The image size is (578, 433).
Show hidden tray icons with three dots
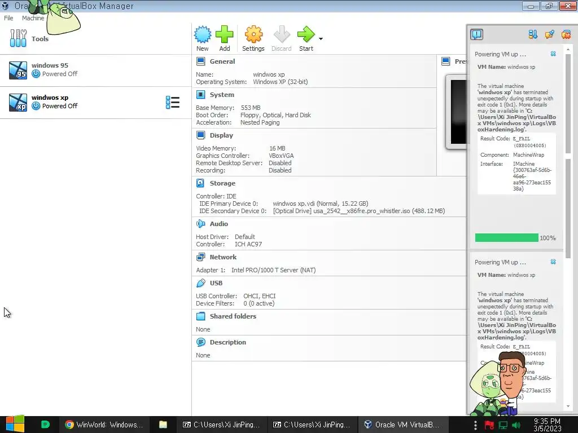pyautogui.click(x=475, y=425)
